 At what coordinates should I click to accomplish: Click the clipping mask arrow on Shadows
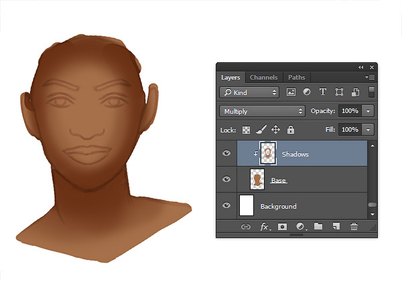256,153
